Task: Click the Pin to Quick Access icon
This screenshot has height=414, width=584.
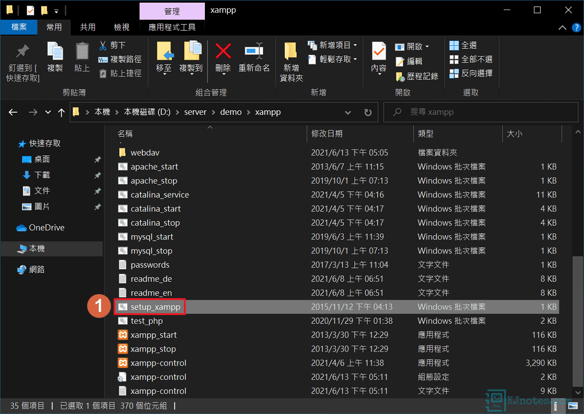Action: (x=23, y=51)
